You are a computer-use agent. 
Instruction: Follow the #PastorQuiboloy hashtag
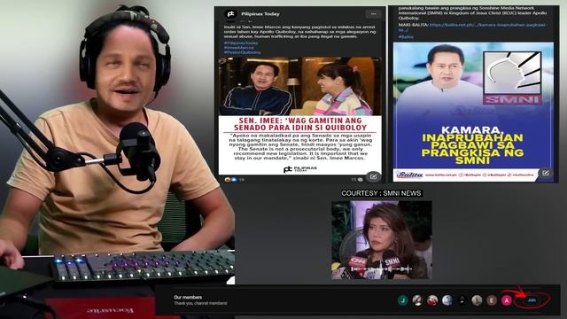[242, 52]
